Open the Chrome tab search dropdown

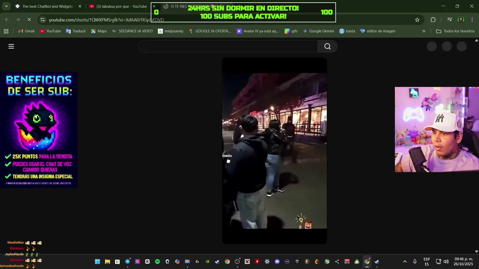pyautogui.click(x=6, y=6)
